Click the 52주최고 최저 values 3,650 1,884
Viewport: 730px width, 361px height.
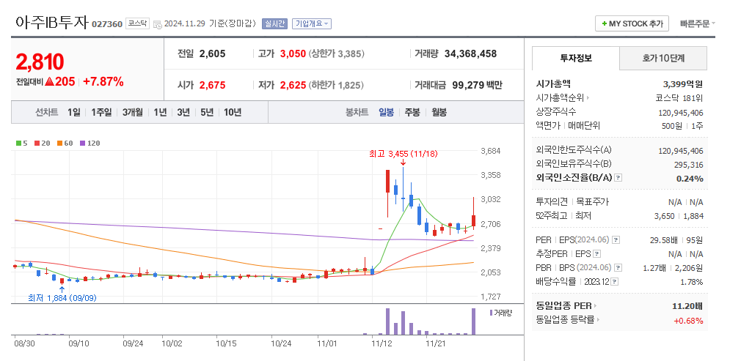tap(679, 215)
